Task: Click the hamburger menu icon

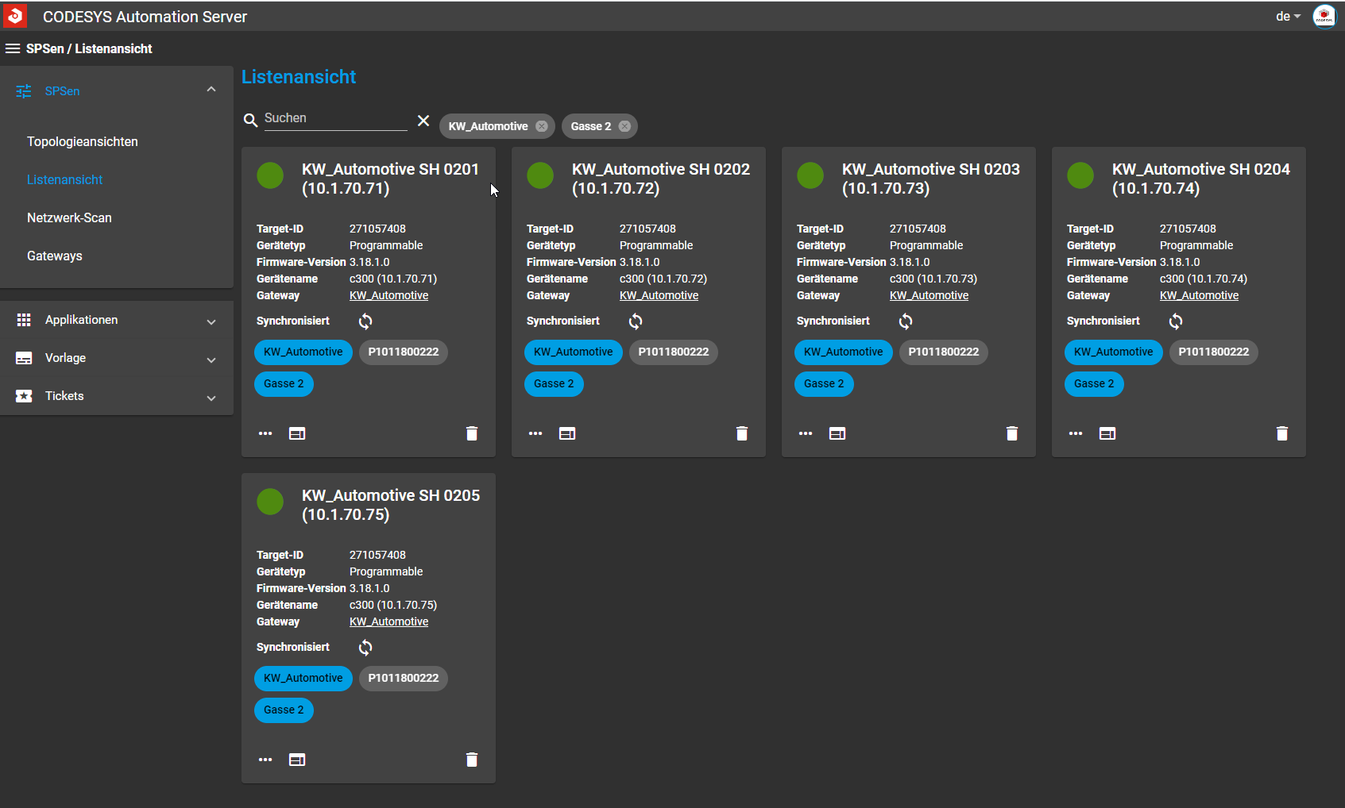Action: click(13, 48)
